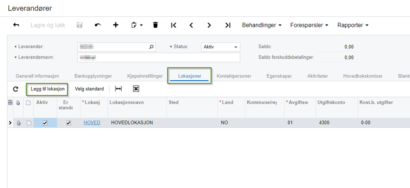
Task: Open the HOVED location link
Action: 92,122
